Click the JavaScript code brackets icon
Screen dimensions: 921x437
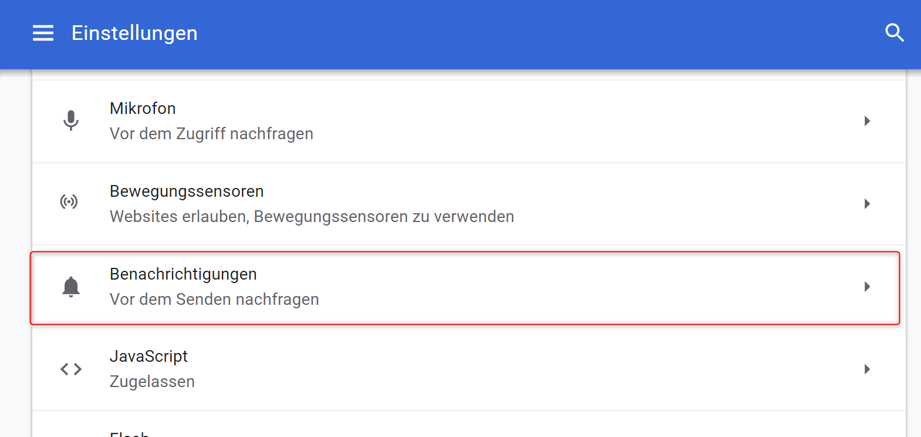tap(71, 369)
